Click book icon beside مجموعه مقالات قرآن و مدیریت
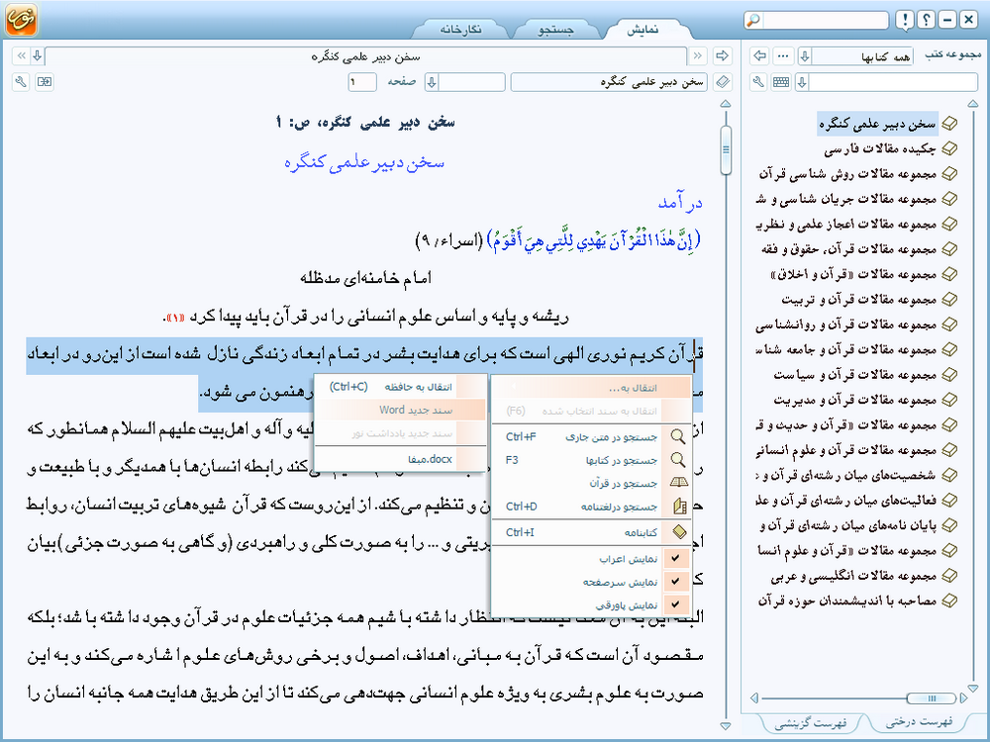Viewport: 990px width, 742px height. tap(949, 400)
